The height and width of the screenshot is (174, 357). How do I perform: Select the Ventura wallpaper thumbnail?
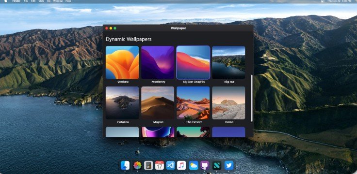(122, 62)
